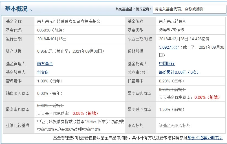Click the 基金代码 row label
The height and width of the screenshot is (144, 227).
click(14, 30)
